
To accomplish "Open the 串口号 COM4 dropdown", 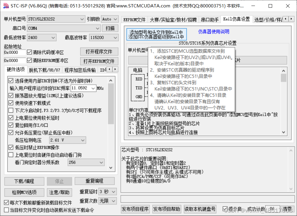I will pyautogui.click(x=64, y=28).
